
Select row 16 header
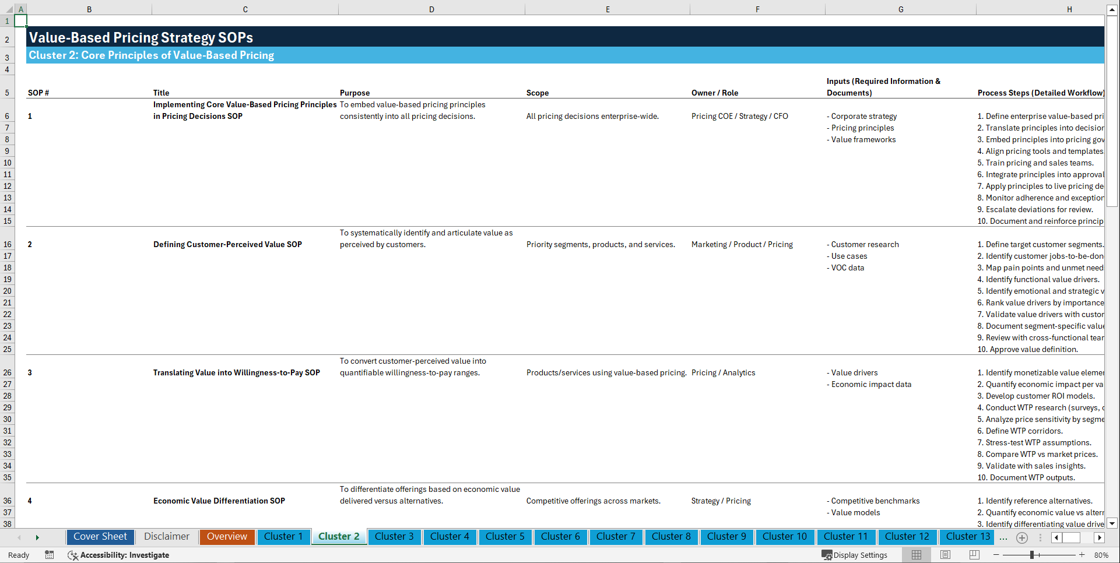[x=8, y=244]
